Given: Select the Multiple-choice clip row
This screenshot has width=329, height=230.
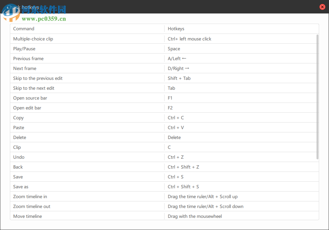Looking at the screenshot, I should click(x=33, y=39).
